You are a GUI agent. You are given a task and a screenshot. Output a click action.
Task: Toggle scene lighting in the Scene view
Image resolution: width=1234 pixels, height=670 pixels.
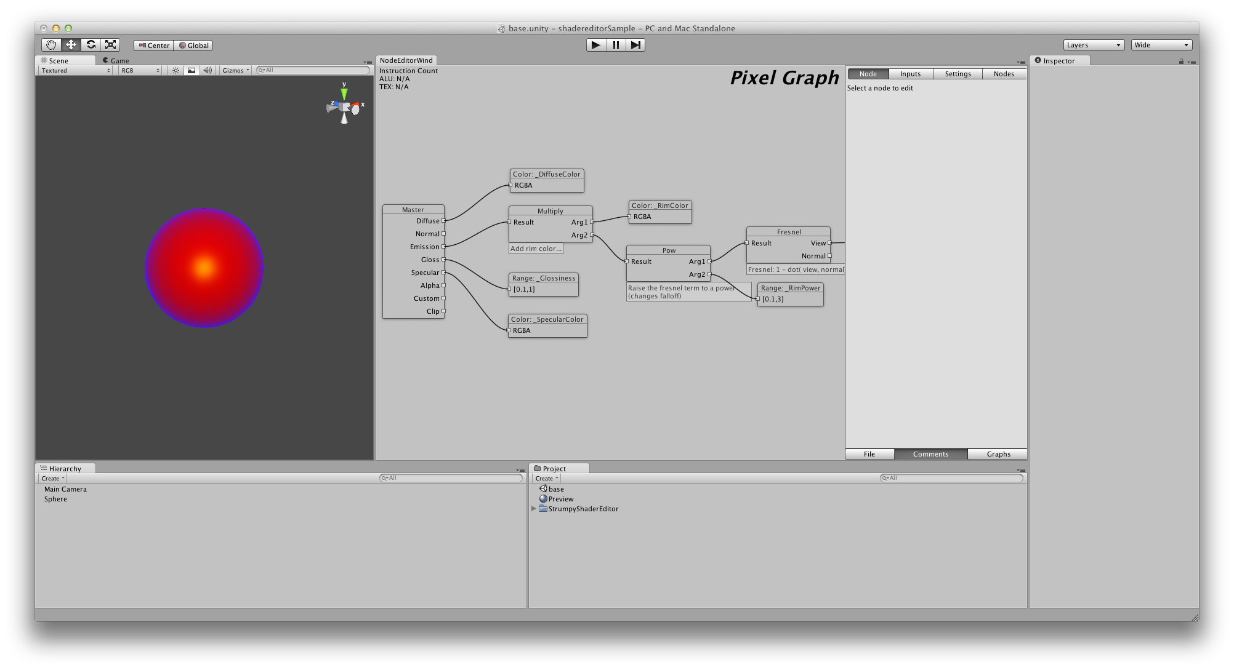175,70
